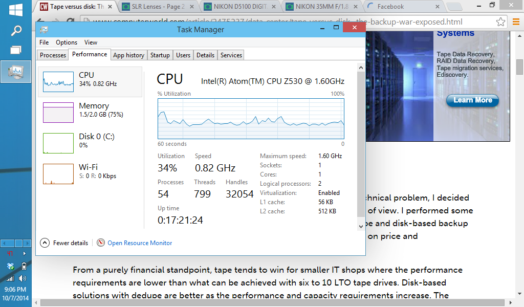Open the Chrome hamburger menu
This screenshot has height=307, width=524.
[x=516, y=22]
